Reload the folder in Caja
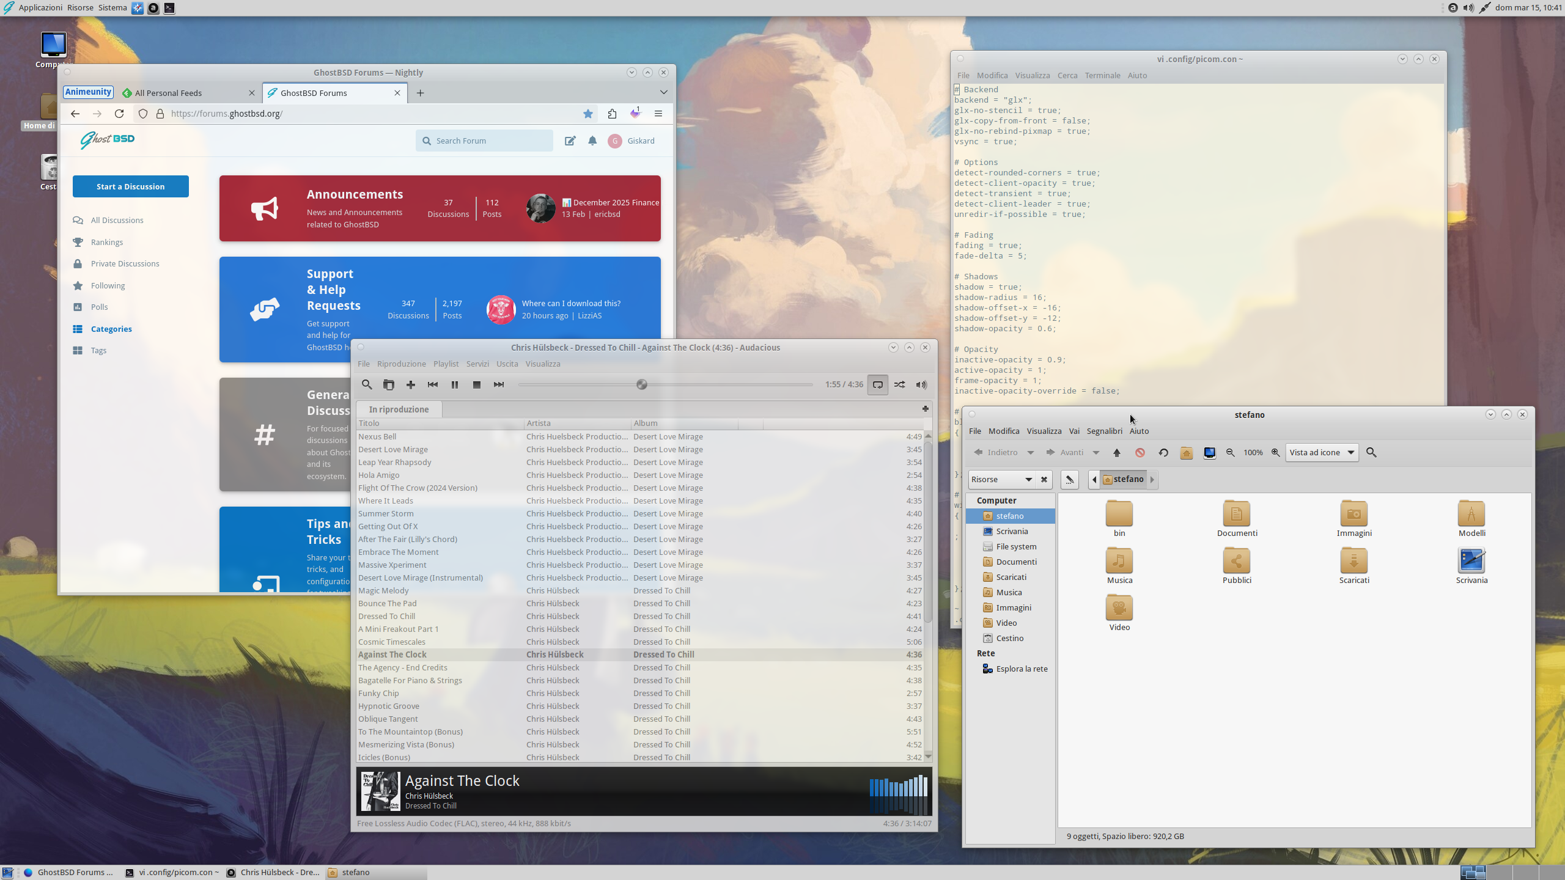Viewport: 1565px width, 880px height. tap(1163, 452)
